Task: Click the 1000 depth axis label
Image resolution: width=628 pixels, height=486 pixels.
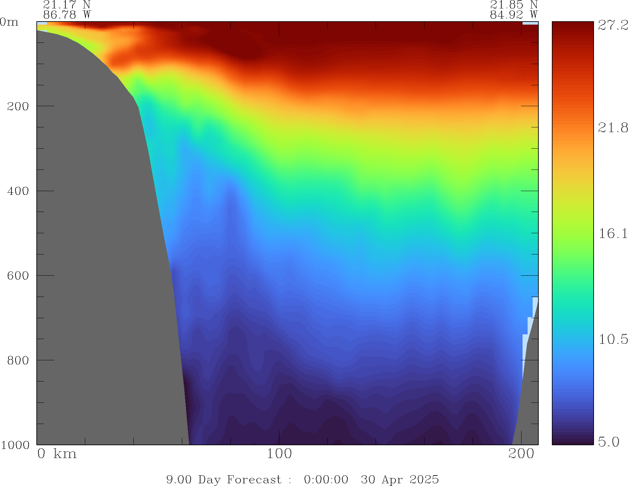Action: pyautogui.click(x=15, y=445)
